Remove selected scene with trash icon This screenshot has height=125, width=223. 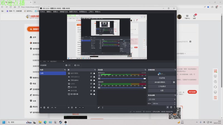[x=44, y=107]
